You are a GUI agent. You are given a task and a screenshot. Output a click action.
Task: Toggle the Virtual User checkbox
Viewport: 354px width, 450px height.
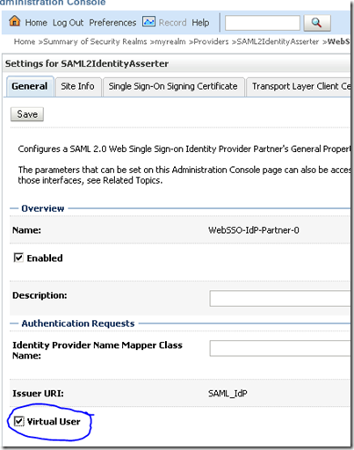click(19, 421)
